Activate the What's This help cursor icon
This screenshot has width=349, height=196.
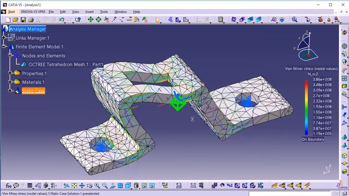[x=78, y=20]
